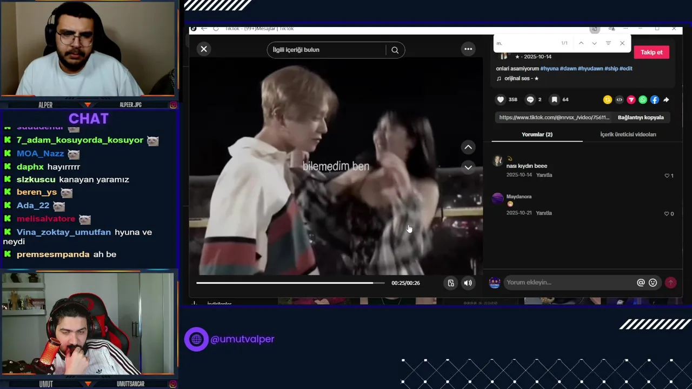Open the #dawn hashtag
Viewport: 692px width, 389px height.
[x=568, y=69]
